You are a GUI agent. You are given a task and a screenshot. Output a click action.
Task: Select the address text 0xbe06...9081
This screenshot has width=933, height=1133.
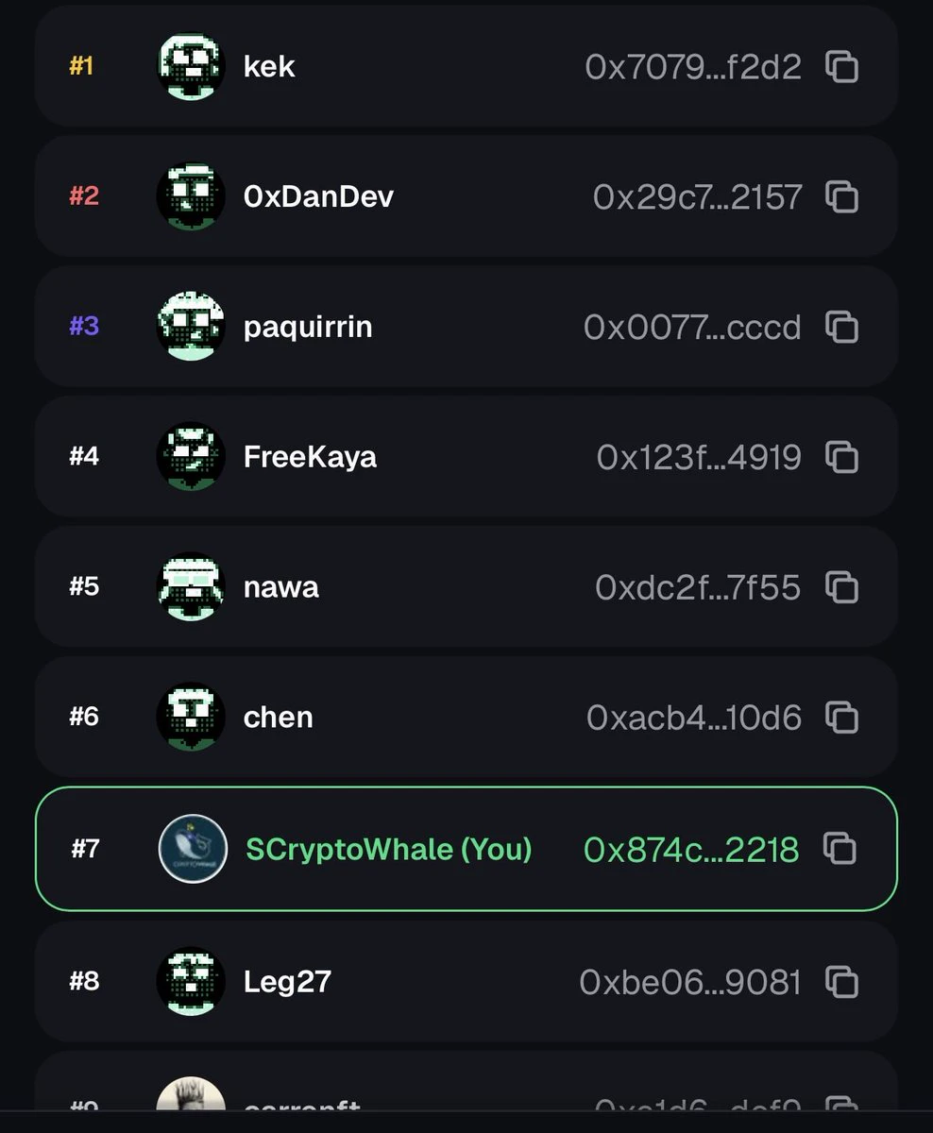click(x=690, y=982)
